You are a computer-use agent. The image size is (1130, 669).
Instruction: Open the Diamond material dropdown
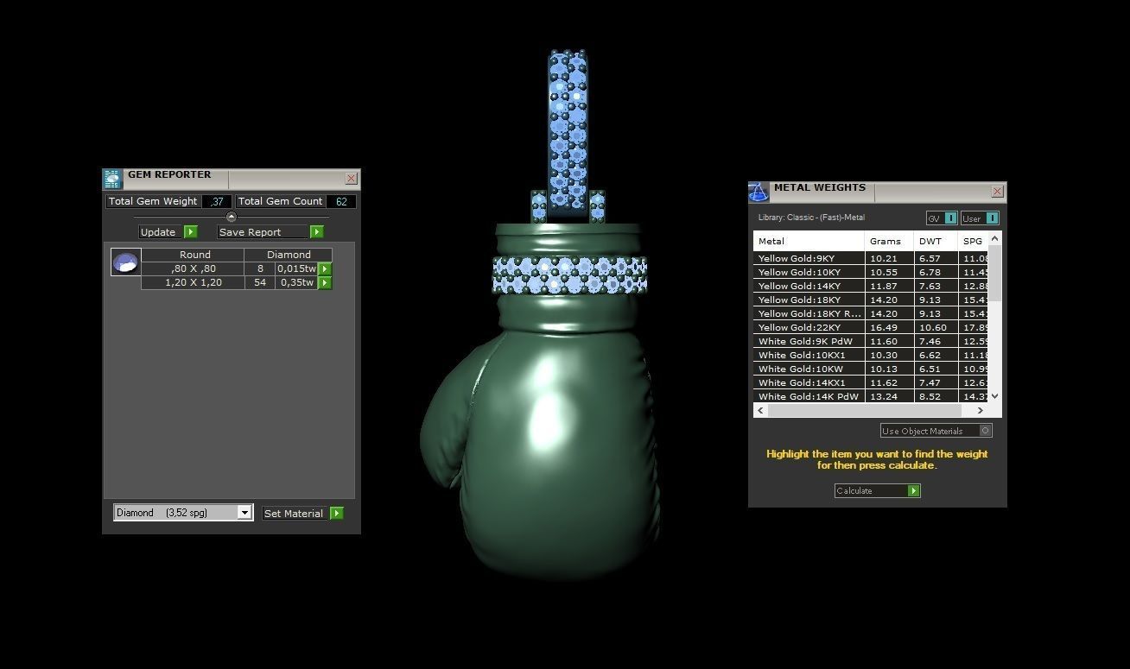point(244,513)
